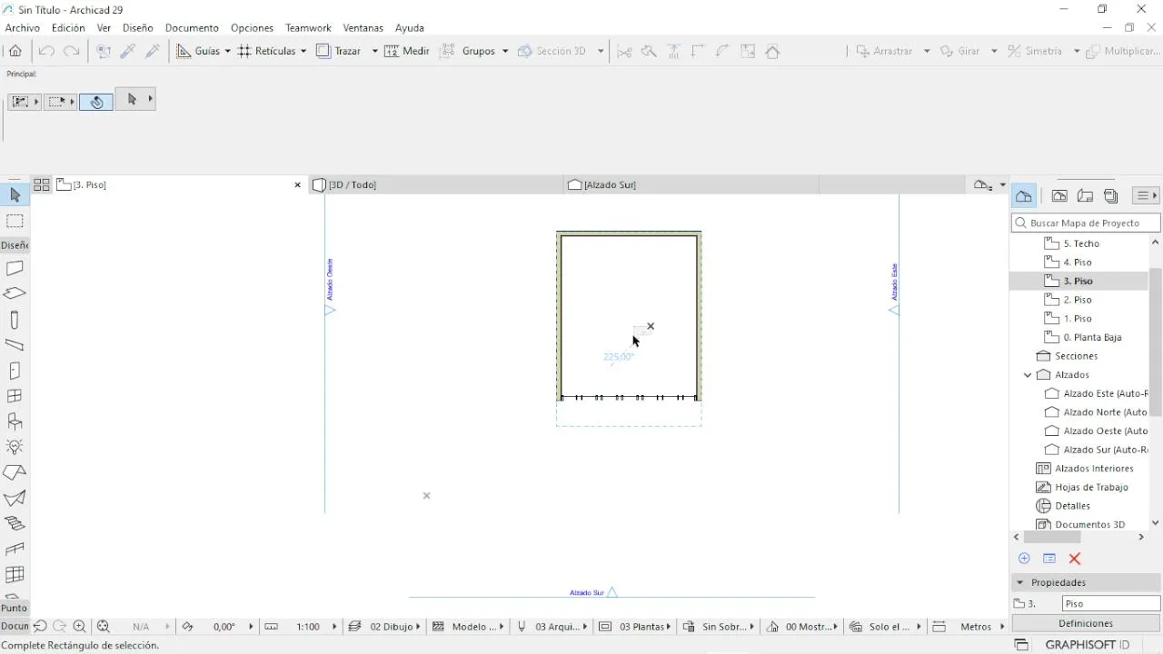Pick the Slab tool

point(15,294)
